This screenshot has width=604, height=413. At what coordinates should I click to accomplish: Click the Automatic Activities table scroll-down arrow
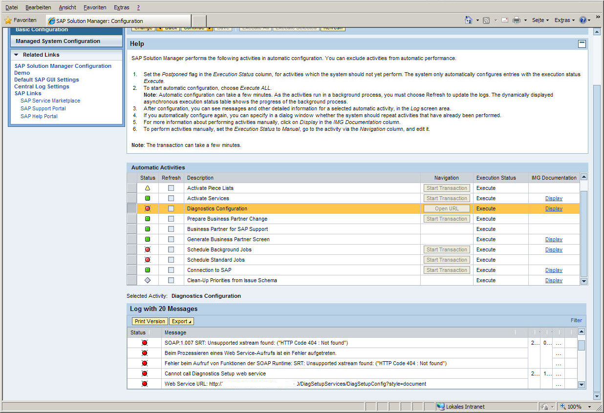pyautogui.click(x=583, y=281)
